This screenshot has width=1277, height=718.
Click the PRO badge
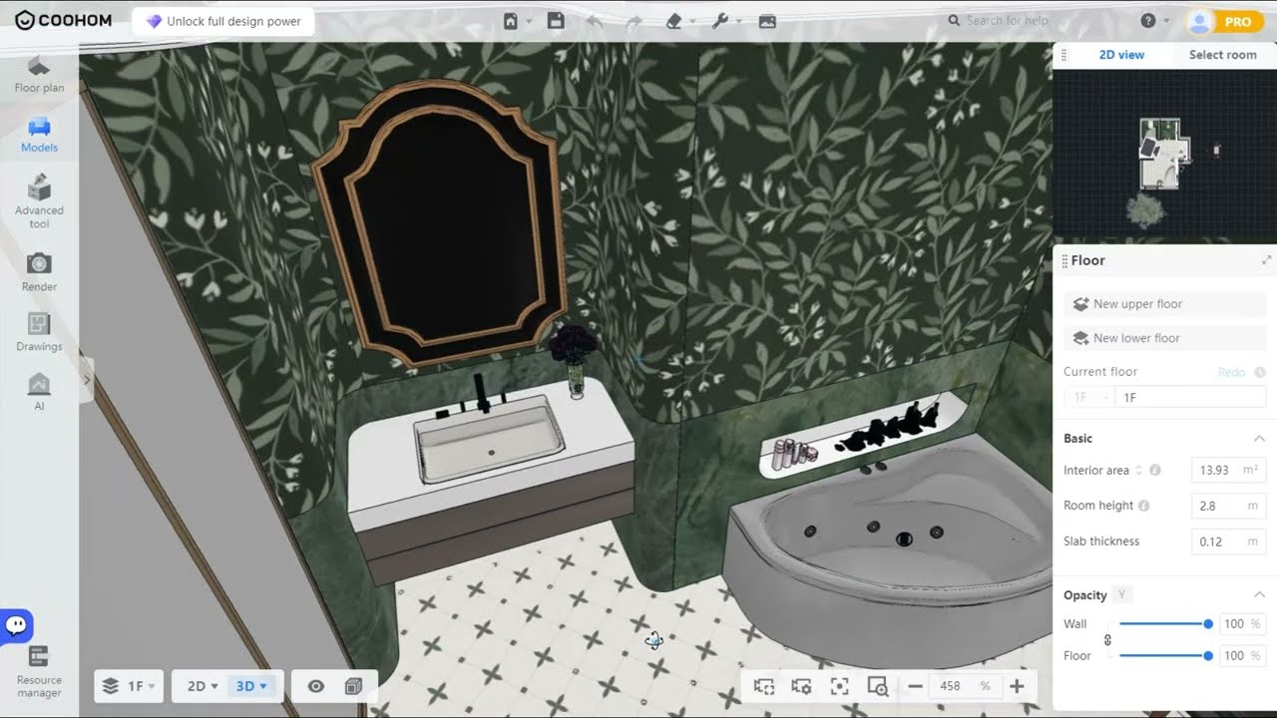[x=1237, y=22]
